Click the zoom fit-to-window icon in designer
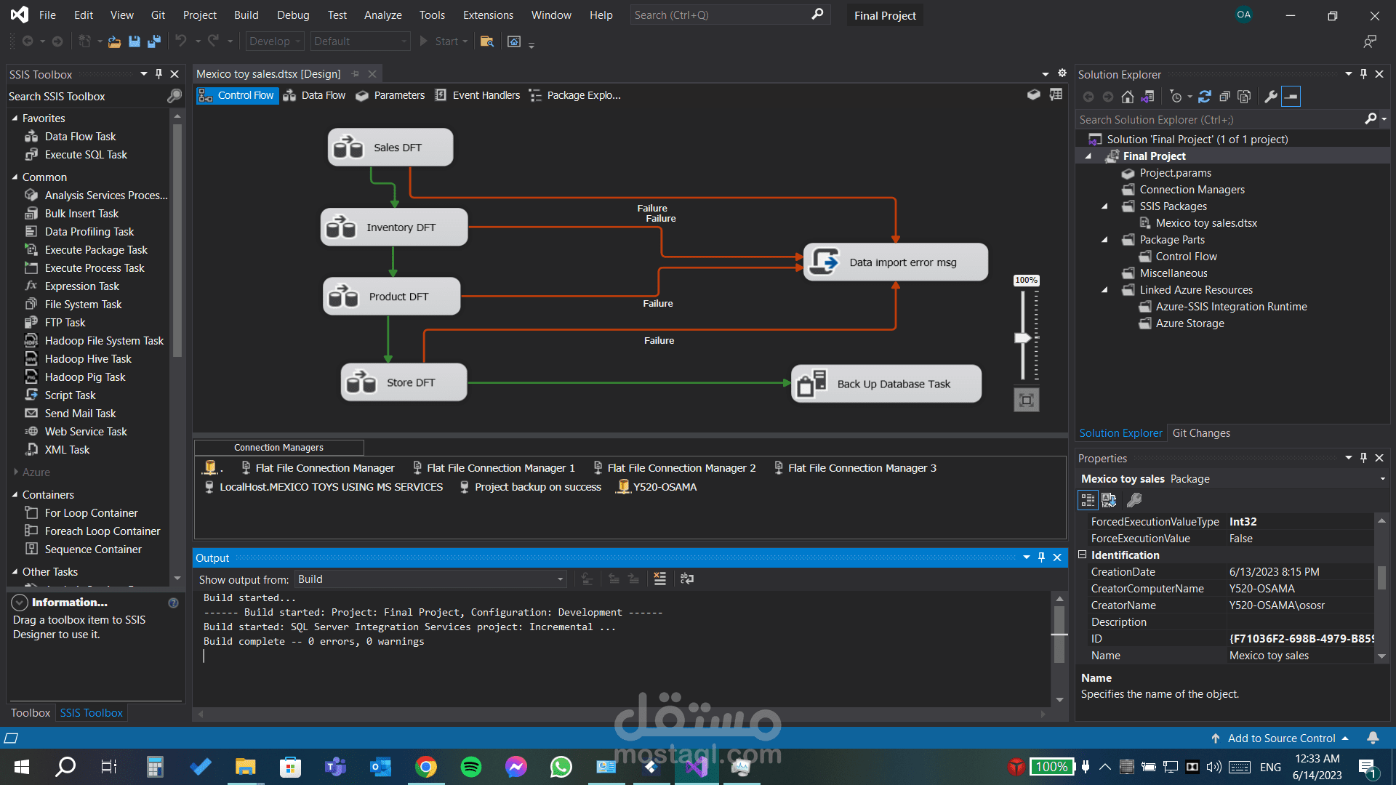The width and height of the screenshot is (1396, 785). [1026, 400]
